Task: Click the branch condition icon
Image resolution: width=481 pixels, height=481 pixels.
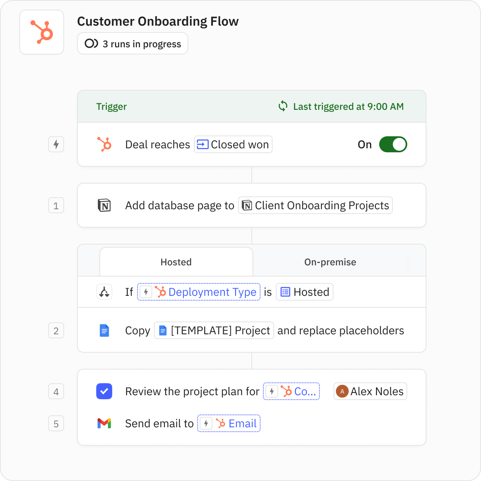Action: click(x=104, y=292)
